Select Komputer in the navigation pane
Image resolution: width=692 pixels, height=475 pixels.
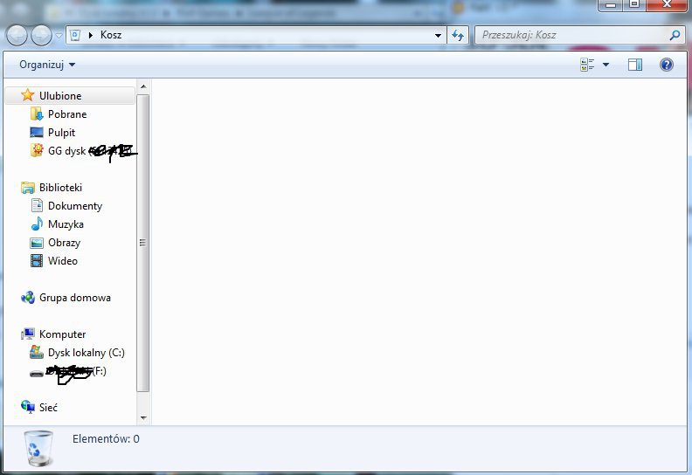click(x=62, y=334)
